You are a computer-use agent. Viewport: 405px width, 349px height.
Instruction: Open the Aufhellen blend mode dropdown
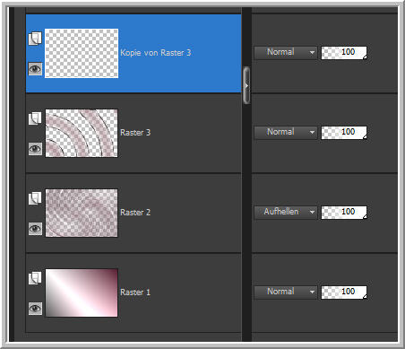pos(286,212)
